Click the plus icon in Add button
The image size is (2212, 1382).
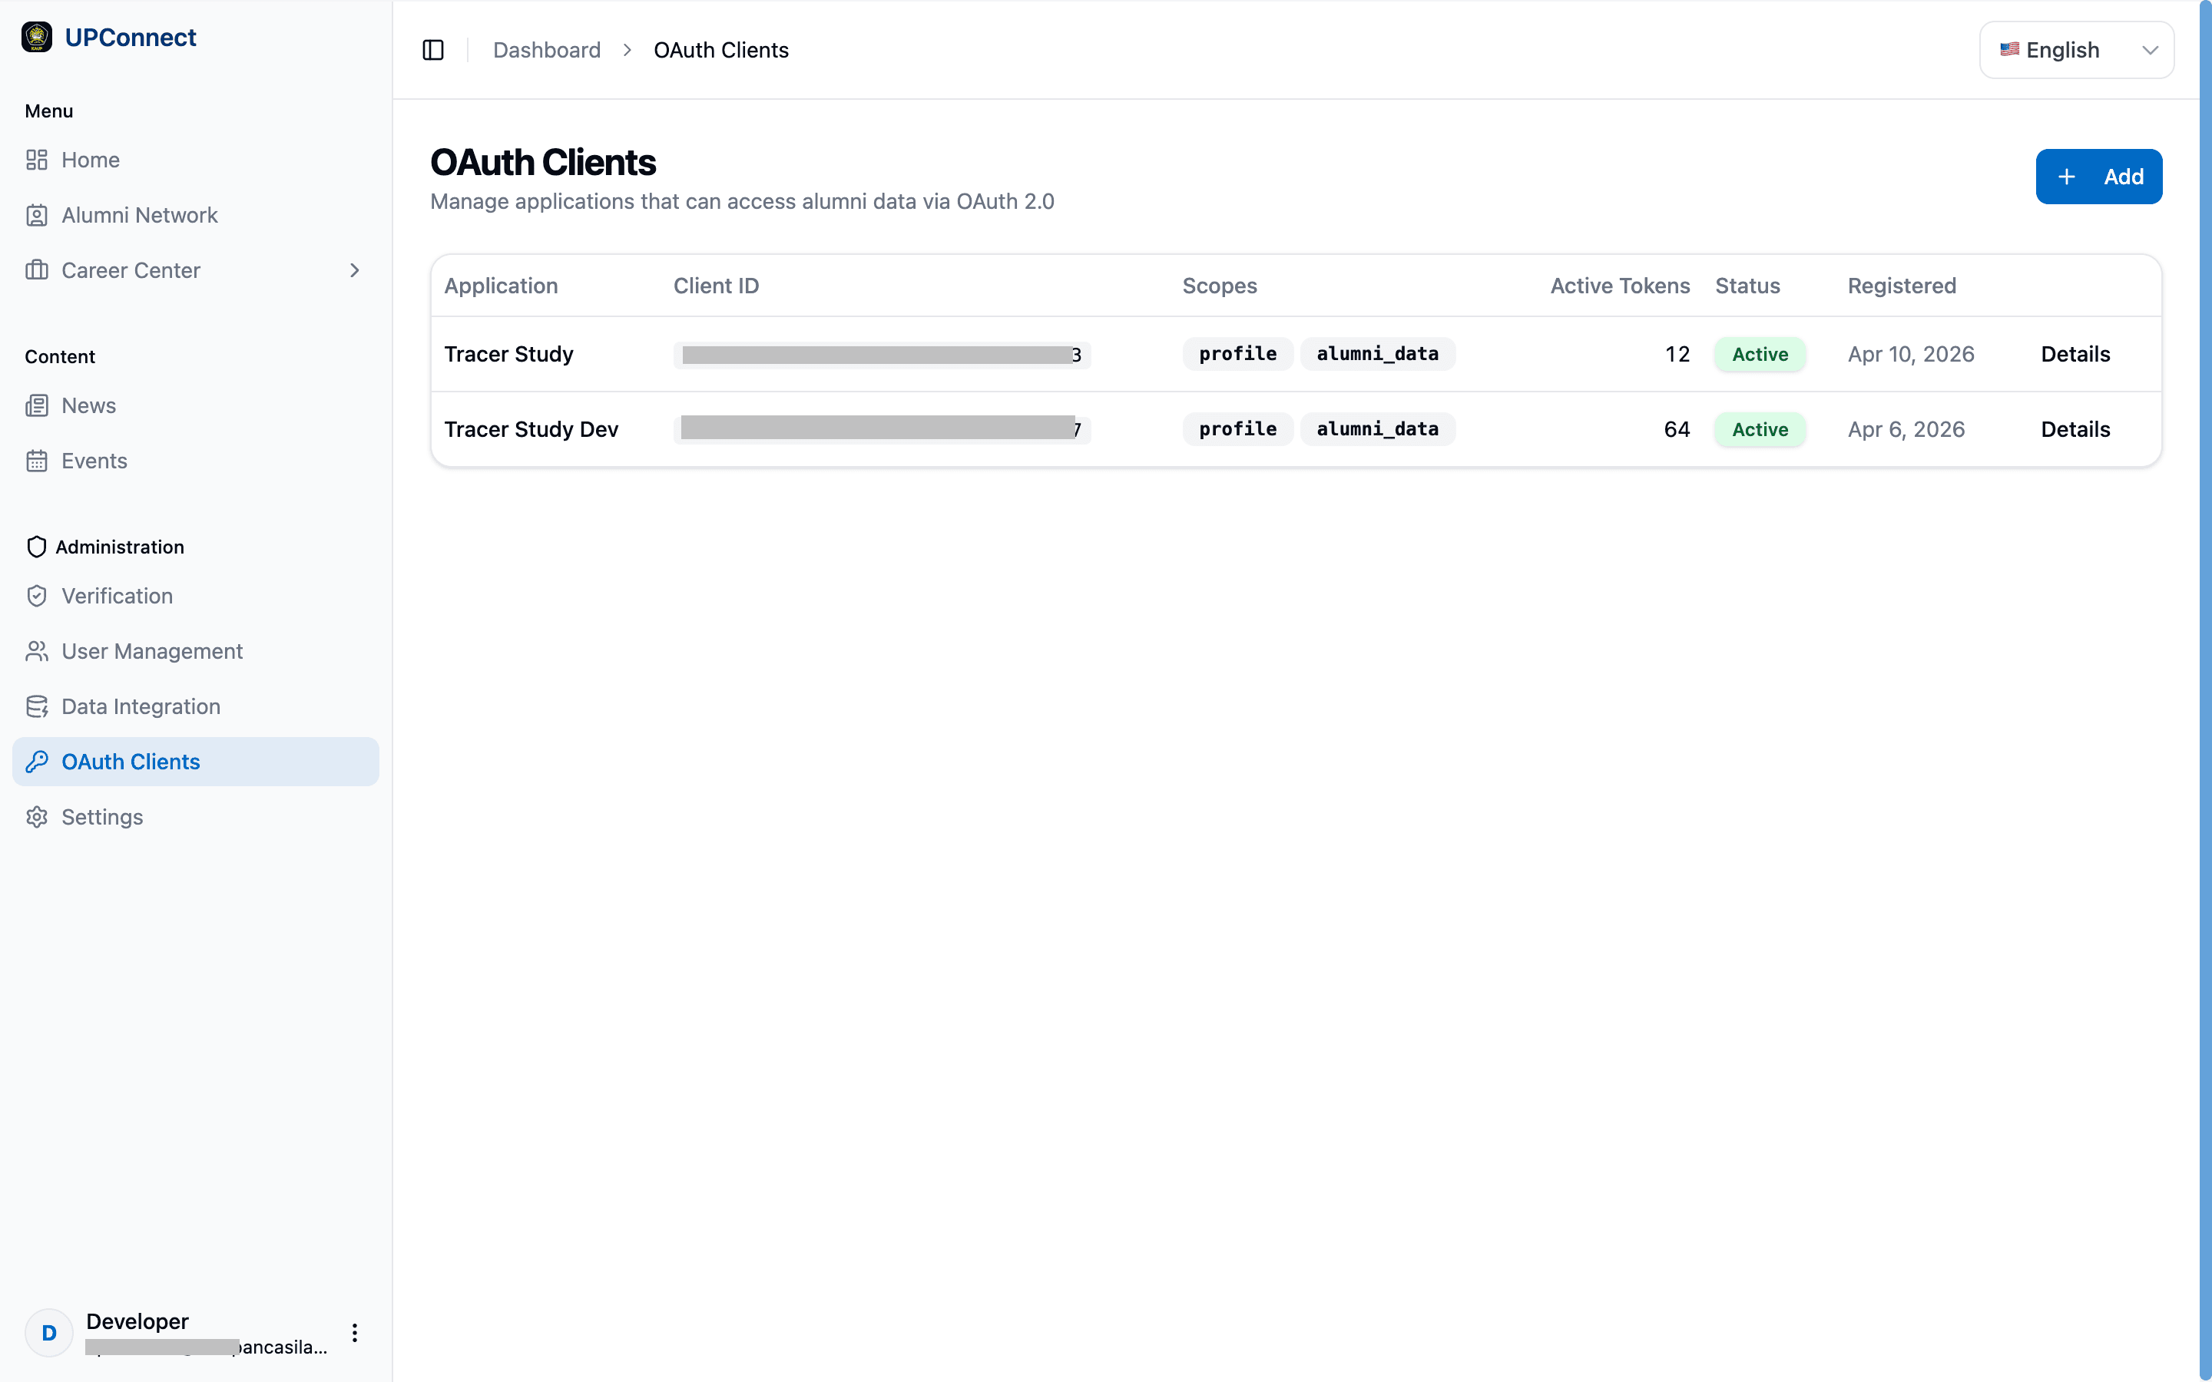(x=2067, y=177)
